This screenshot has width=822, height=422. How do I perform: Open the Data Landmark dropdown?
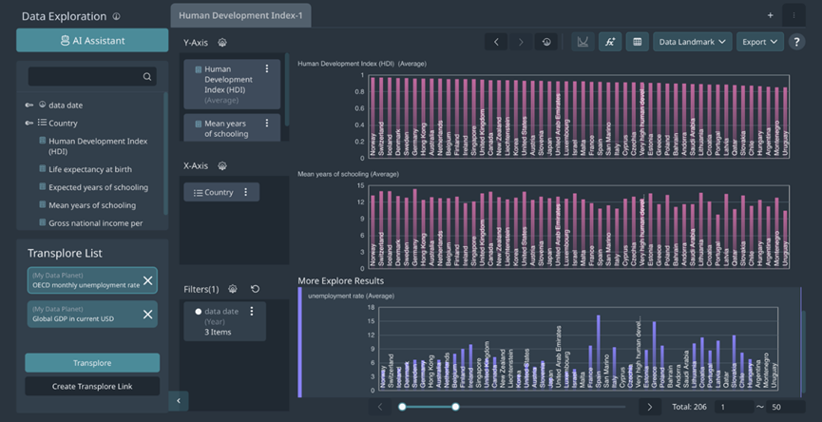(x=692, y=42)
